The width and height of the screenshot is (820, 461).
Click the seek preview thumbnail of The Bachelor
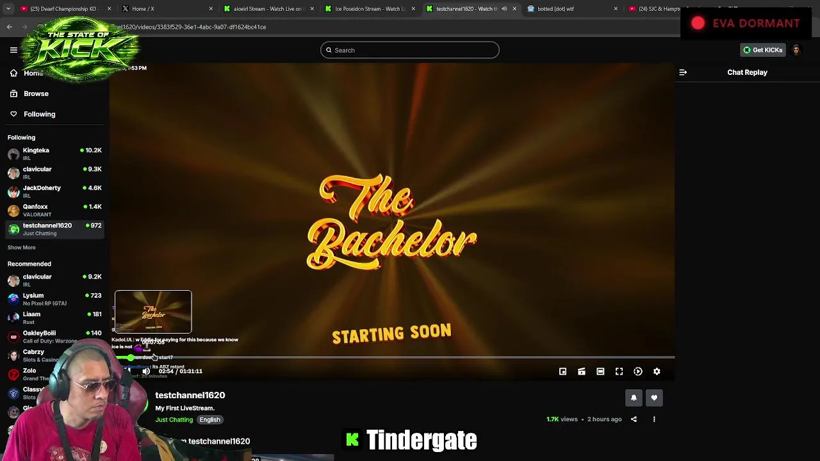[153, 312]
